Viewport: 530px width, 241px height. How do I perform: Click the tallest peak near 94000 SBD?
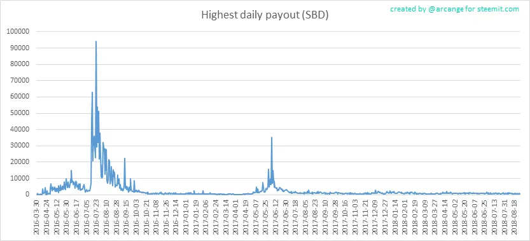coord(96,41)
